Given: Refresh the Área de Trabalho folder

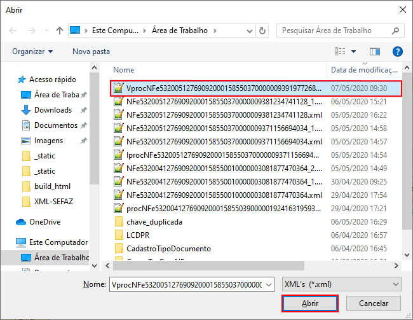Looking at the screenshot, I should point(262,31).
